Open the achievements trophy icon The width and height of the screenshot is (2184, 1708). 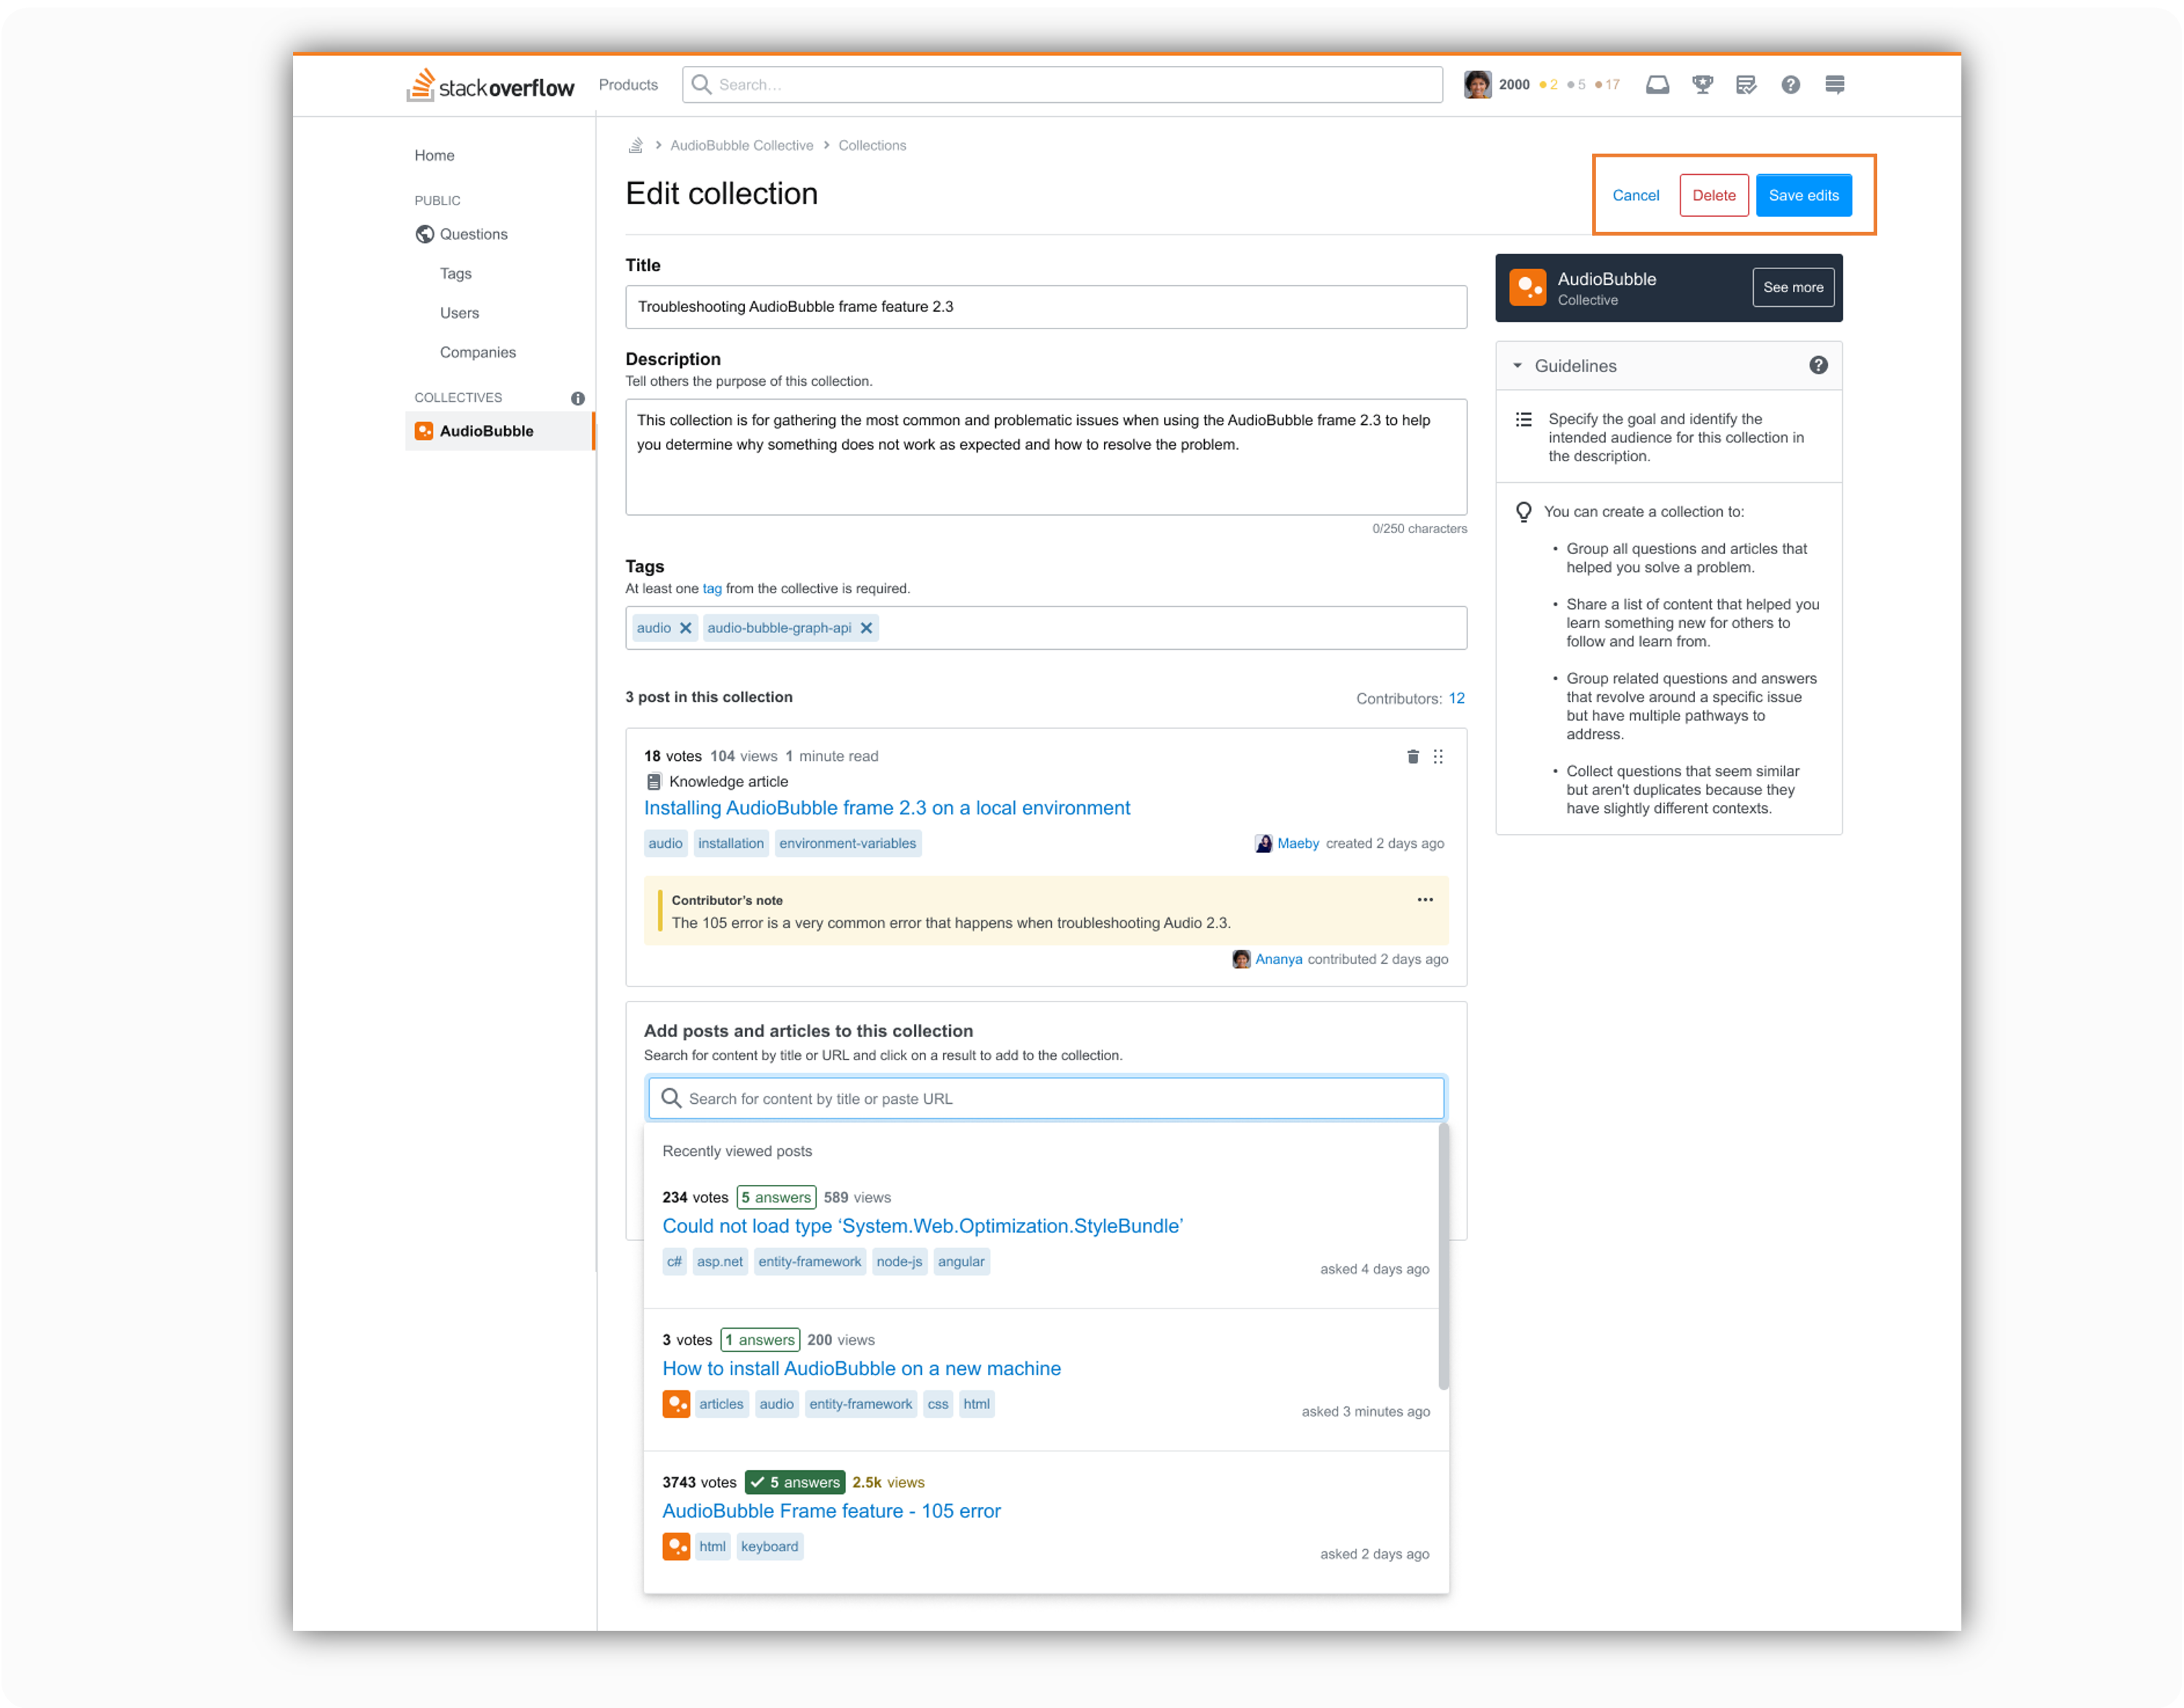click(x=1702, y=85)
